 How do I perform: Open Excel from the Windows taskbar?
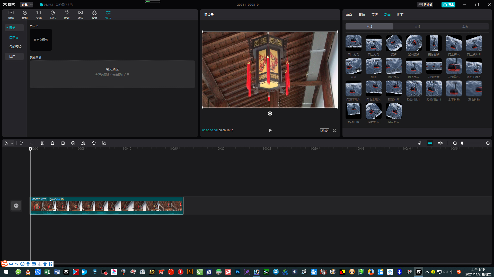point(47,272)
